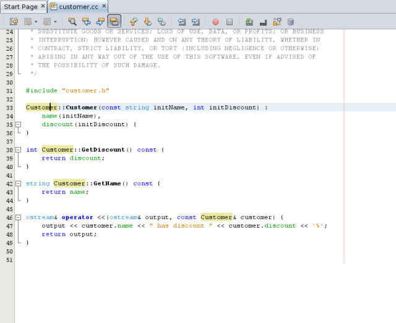Click line number 50 in the gutter

pos(9,251)
